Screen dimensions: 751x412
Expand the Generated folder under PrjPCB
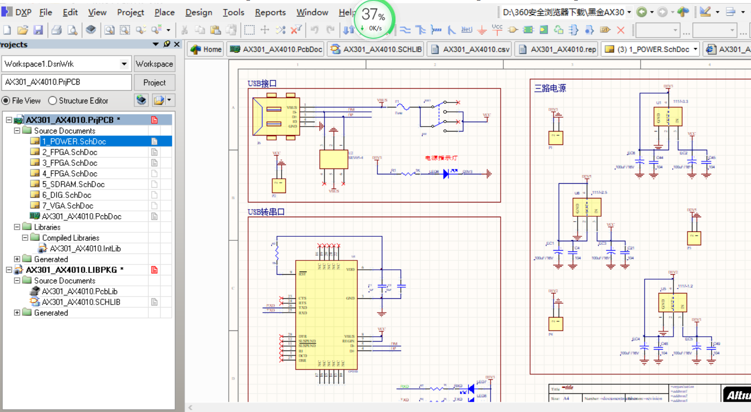click(17, 259)
